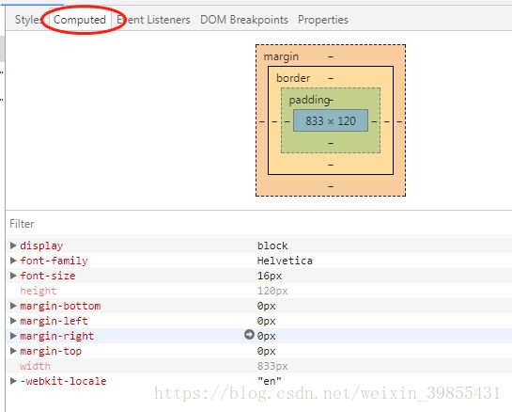This screenshot has width=512, height=412.
Task: Switch to DOM Breakpoints tab
Action: pos(244,20)
